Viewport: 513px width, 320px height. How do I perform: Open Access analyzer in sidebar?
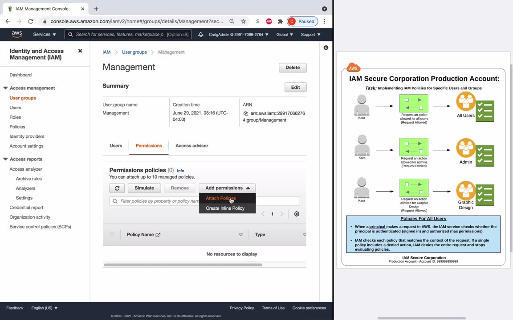pos(26,169)
